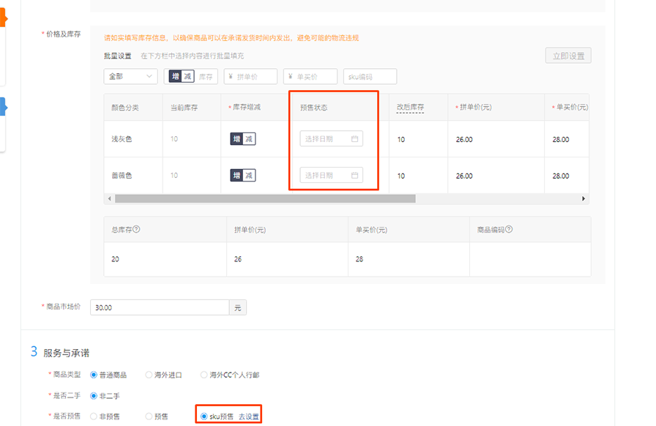The width and height of the screenshot is (656, 426).
Task: Click help icon next to 商品编码
Action: pyautogui.click(x=509, y=229)
